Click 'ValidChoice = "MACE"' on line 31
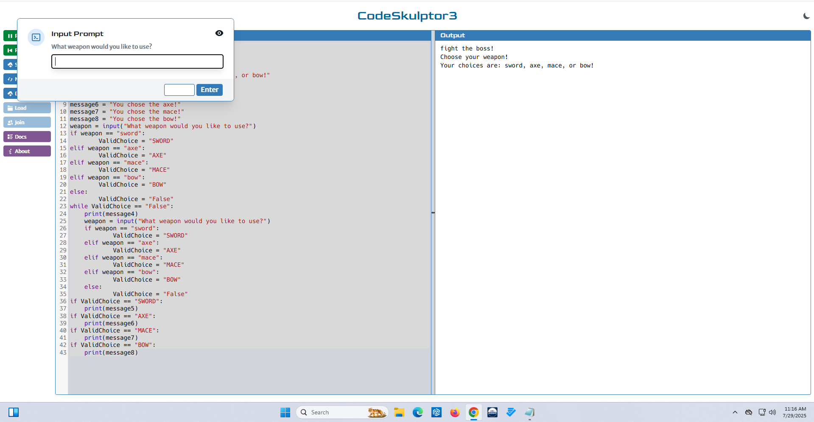814x422 pixels. point(148,265)
